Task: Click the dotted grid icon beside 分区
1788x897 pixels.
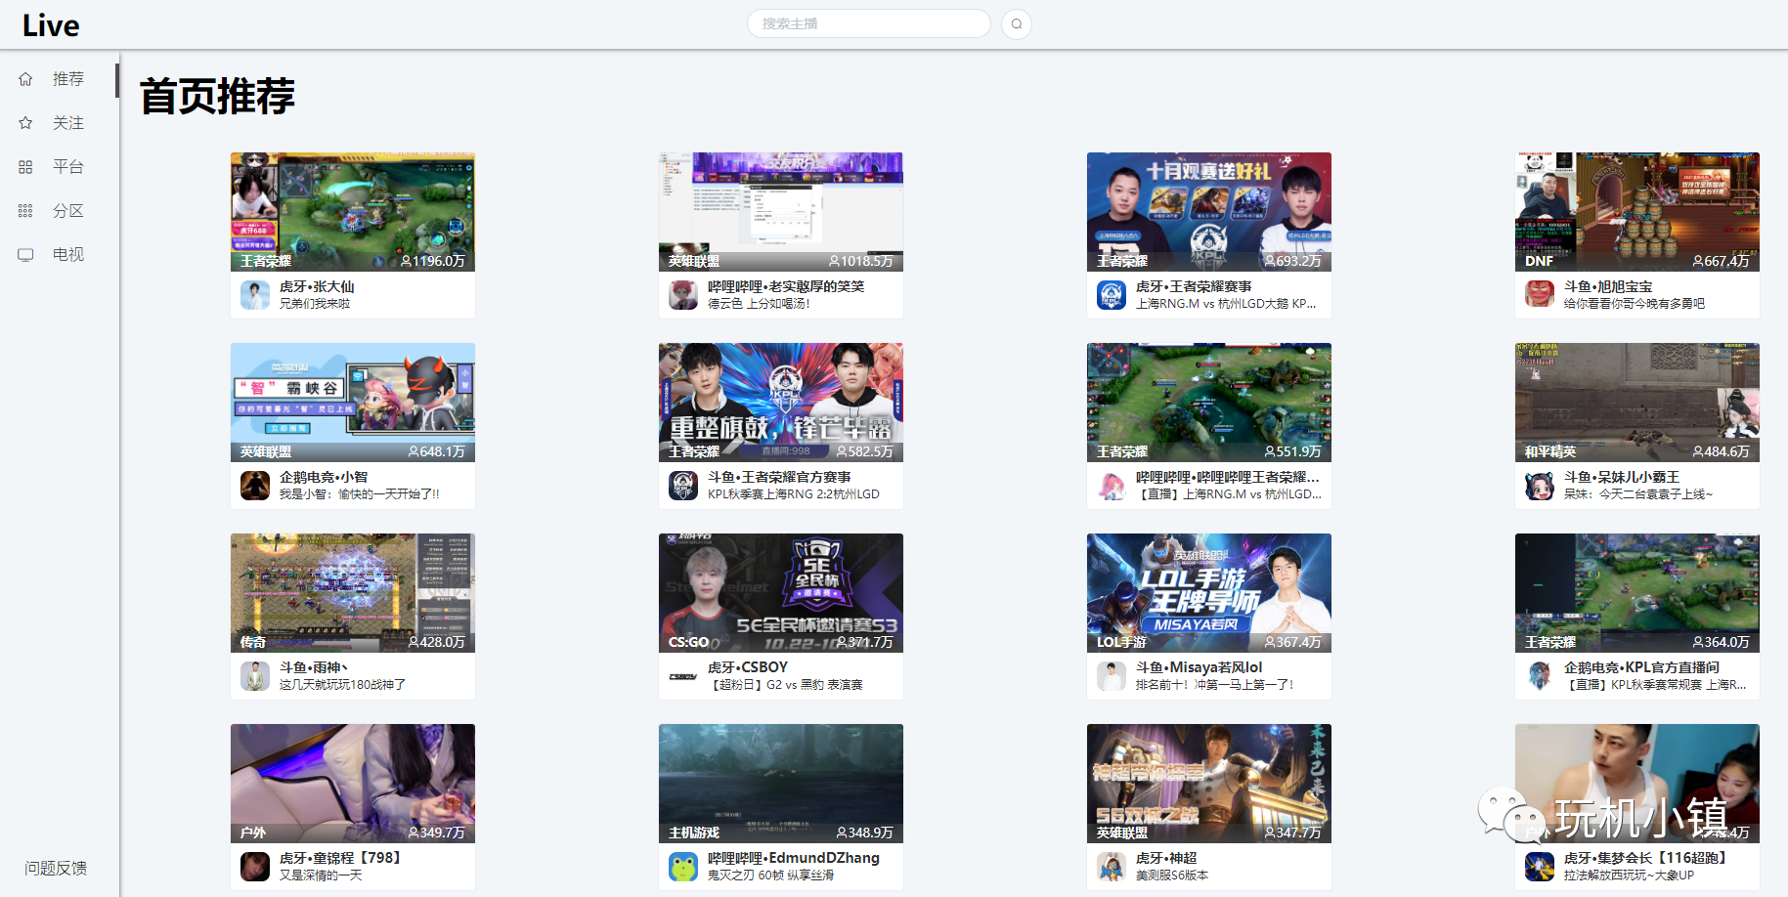Action: (x=25, y=211)
